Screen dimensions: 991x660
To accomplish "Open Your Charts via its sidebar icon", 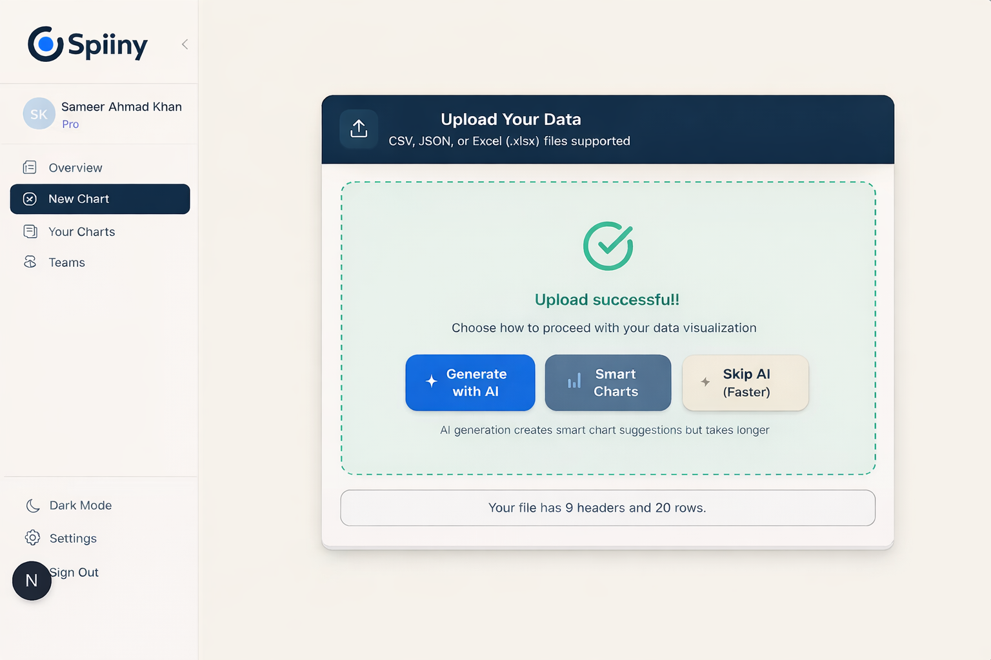I will (30, 231).
